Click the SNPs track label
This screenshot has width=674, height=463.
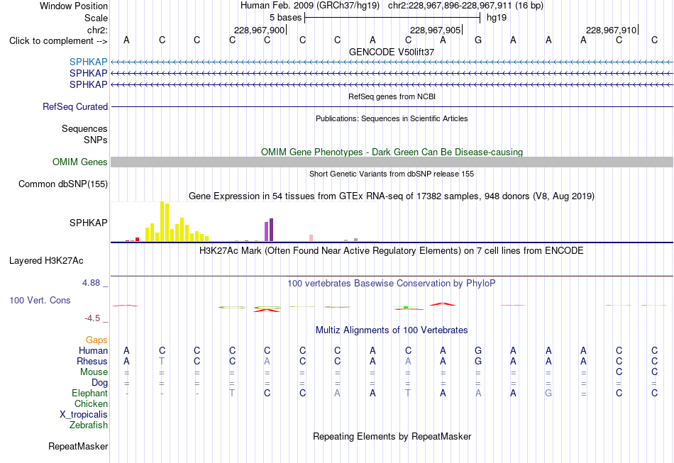click(x=96, y=140)
